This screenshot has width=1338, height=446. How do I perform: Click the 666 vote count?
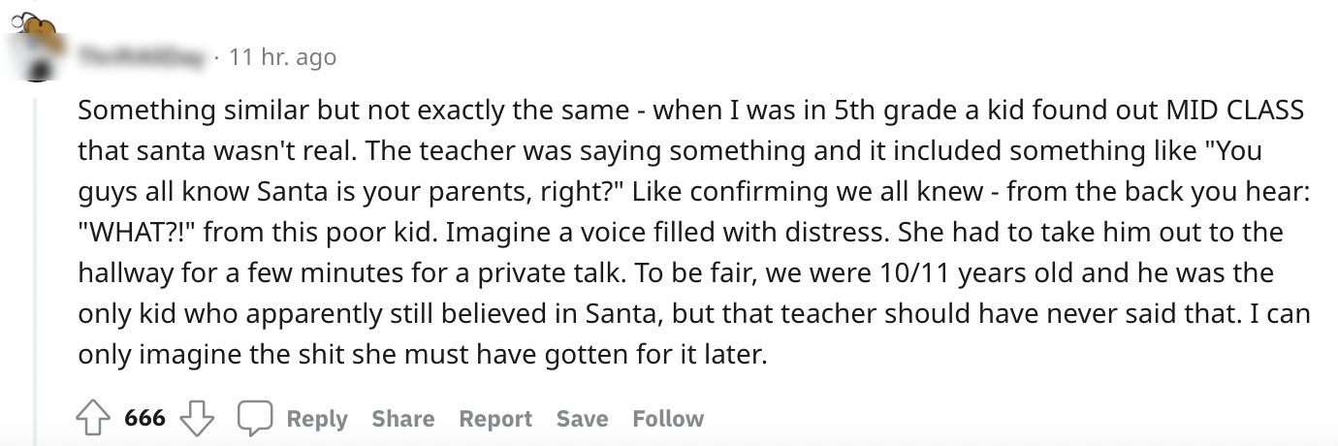pyautogui.click(x=145, y=419)
